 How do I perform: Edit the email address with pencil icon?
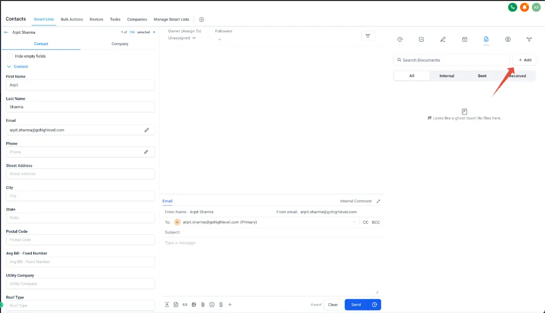[x=147, y=130]
